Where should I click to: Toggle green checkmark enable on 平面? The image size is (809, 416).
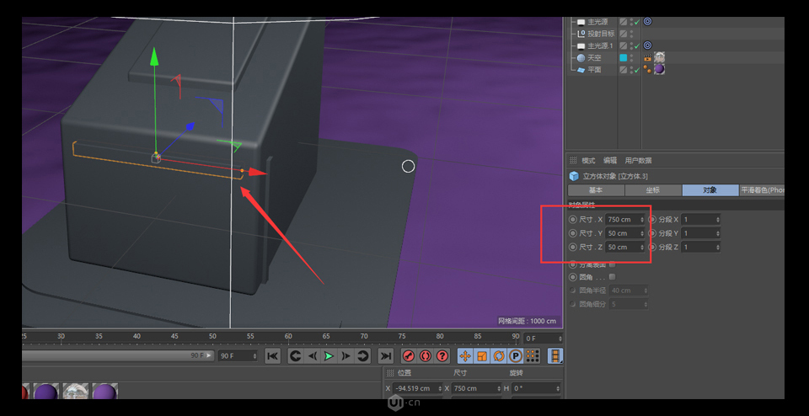(x=637, y=70)
